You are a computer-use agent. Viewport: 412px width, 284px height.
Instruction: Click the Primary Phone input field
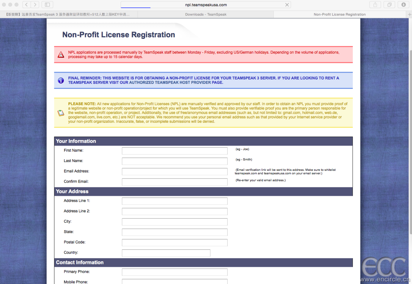(x=175, y=272)
